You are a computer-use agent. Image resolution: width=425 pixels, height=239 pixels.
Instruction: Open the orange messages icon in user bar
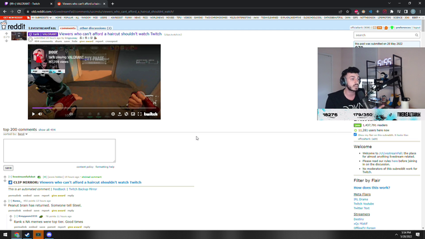(386, 28)
